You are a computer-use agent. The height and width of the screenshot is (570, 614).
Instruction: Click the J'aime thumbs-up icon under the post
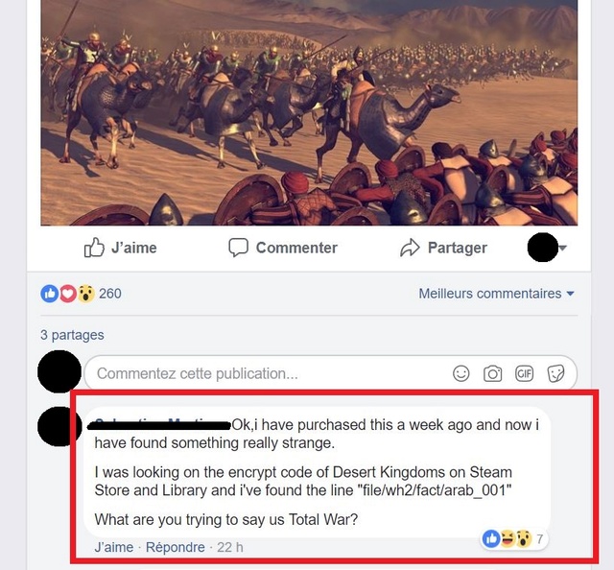pyautogui.click(x=94, y=248)
